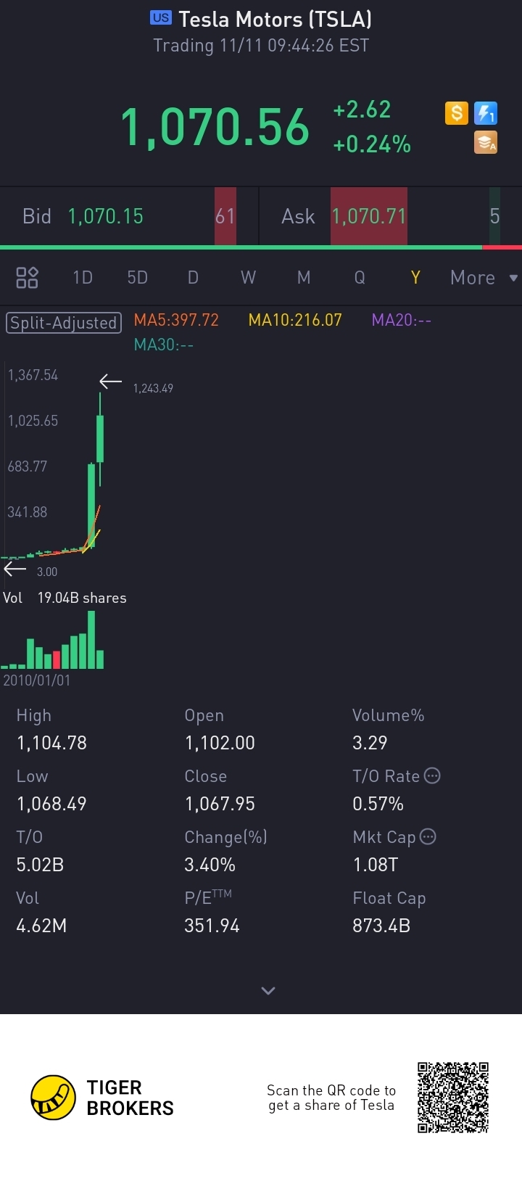
Task: Tap the Tiger Brokers logo
Action: pos(54,1097)
